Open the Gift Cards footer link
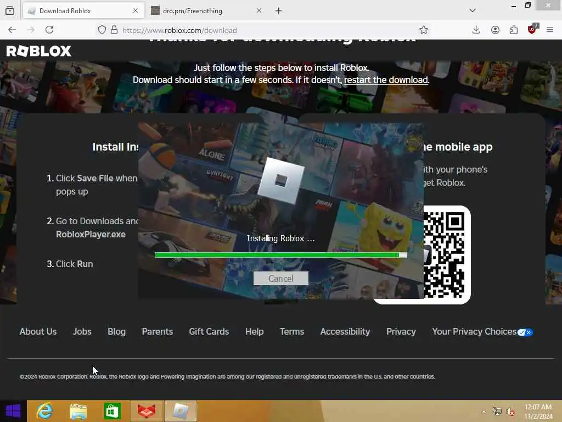Screen dimensions: 562x422 (x=209, y=331)
